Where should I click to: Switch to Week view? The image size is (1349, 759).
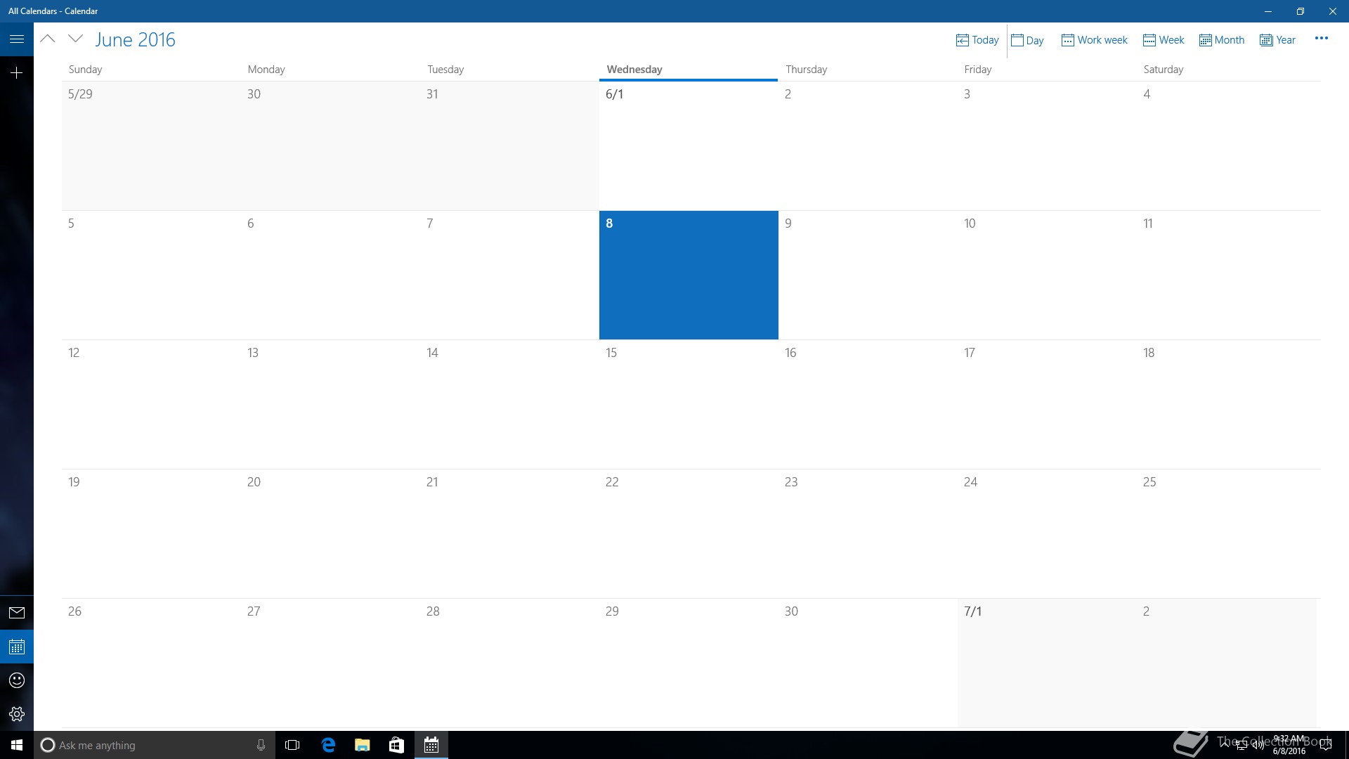point(1164,40)
